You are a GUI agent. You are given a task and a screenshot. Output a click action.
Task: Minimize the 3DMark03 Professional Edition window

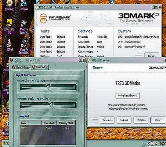click(153, 7)
